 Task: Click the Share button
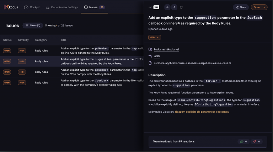(241, 7)
